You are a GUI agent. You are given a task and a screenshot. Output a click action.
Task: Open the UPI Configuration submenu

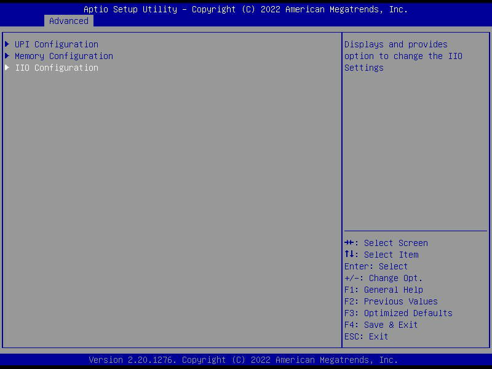pos(56,44)
